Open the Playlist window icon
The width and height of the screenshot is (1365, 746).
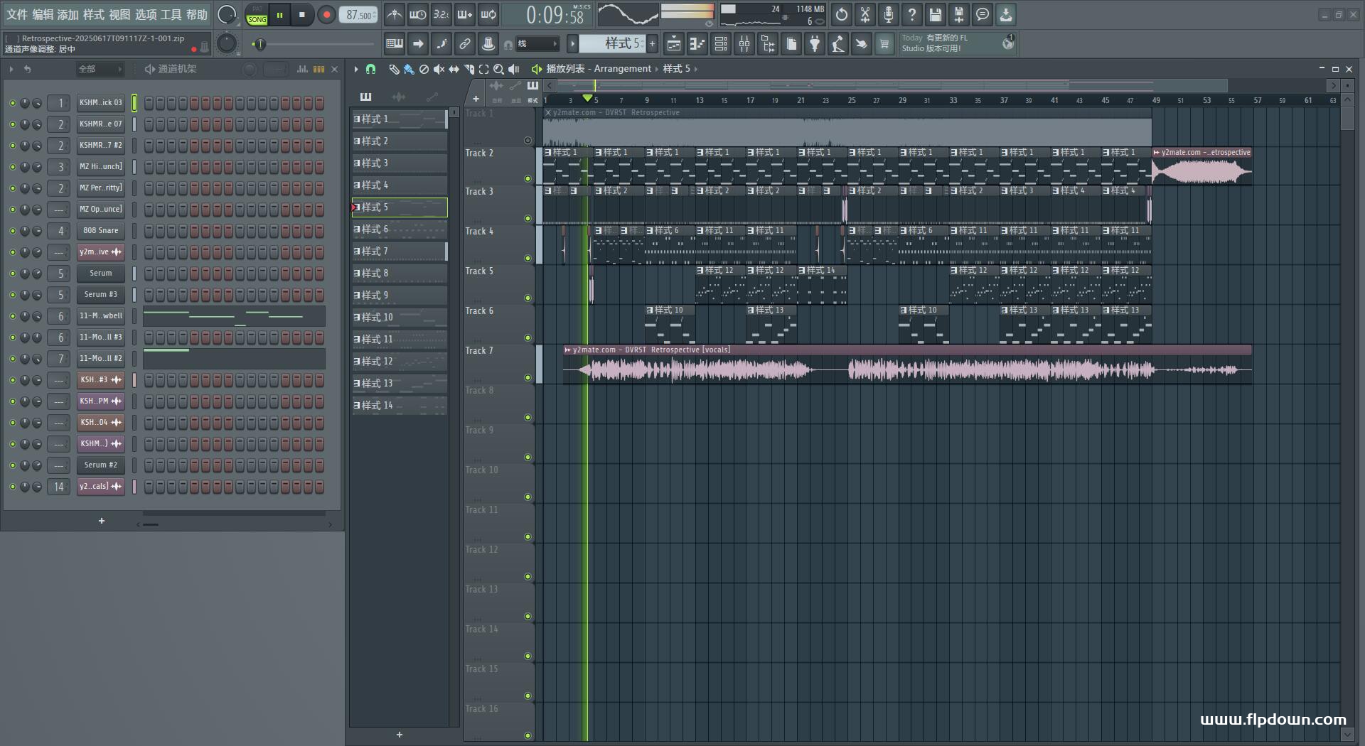pos(674,44)
